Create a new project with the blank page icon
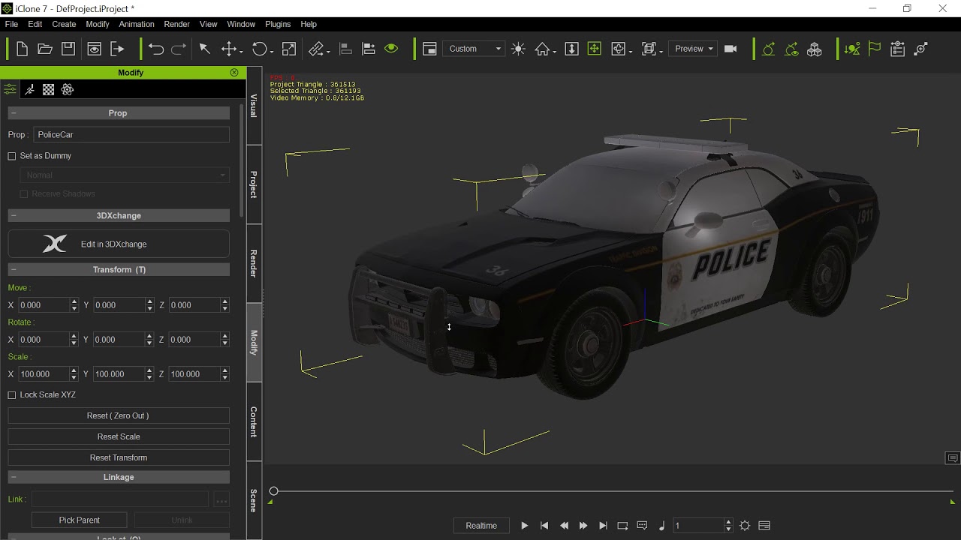Screen dimensions: 961x540 (x=22, y=49)
